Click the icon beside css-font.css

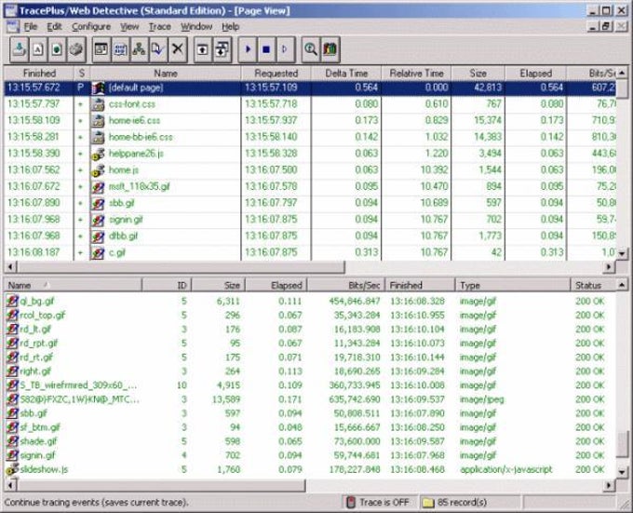point(98,104)
